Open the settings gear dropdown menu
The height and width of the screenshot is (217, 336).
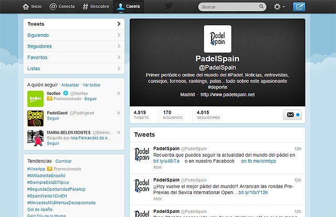(x=279, y=7)
